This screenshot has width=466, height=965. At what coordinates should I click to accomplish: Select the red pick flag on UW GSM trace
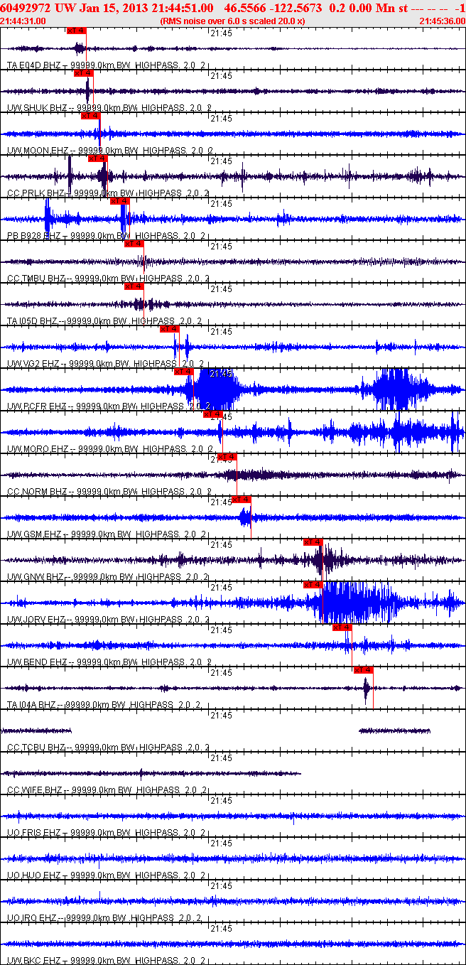(x=242, y=500)
